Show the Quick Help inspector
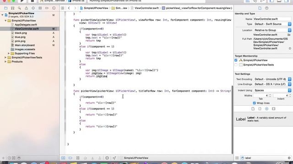293x164 pixels. pos(266,8)
